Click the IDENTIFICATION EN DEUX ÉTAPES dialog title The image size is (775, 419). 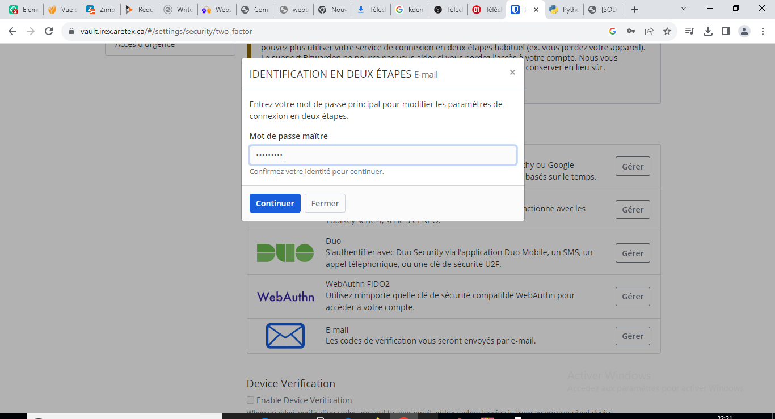(x=330, y=74)
